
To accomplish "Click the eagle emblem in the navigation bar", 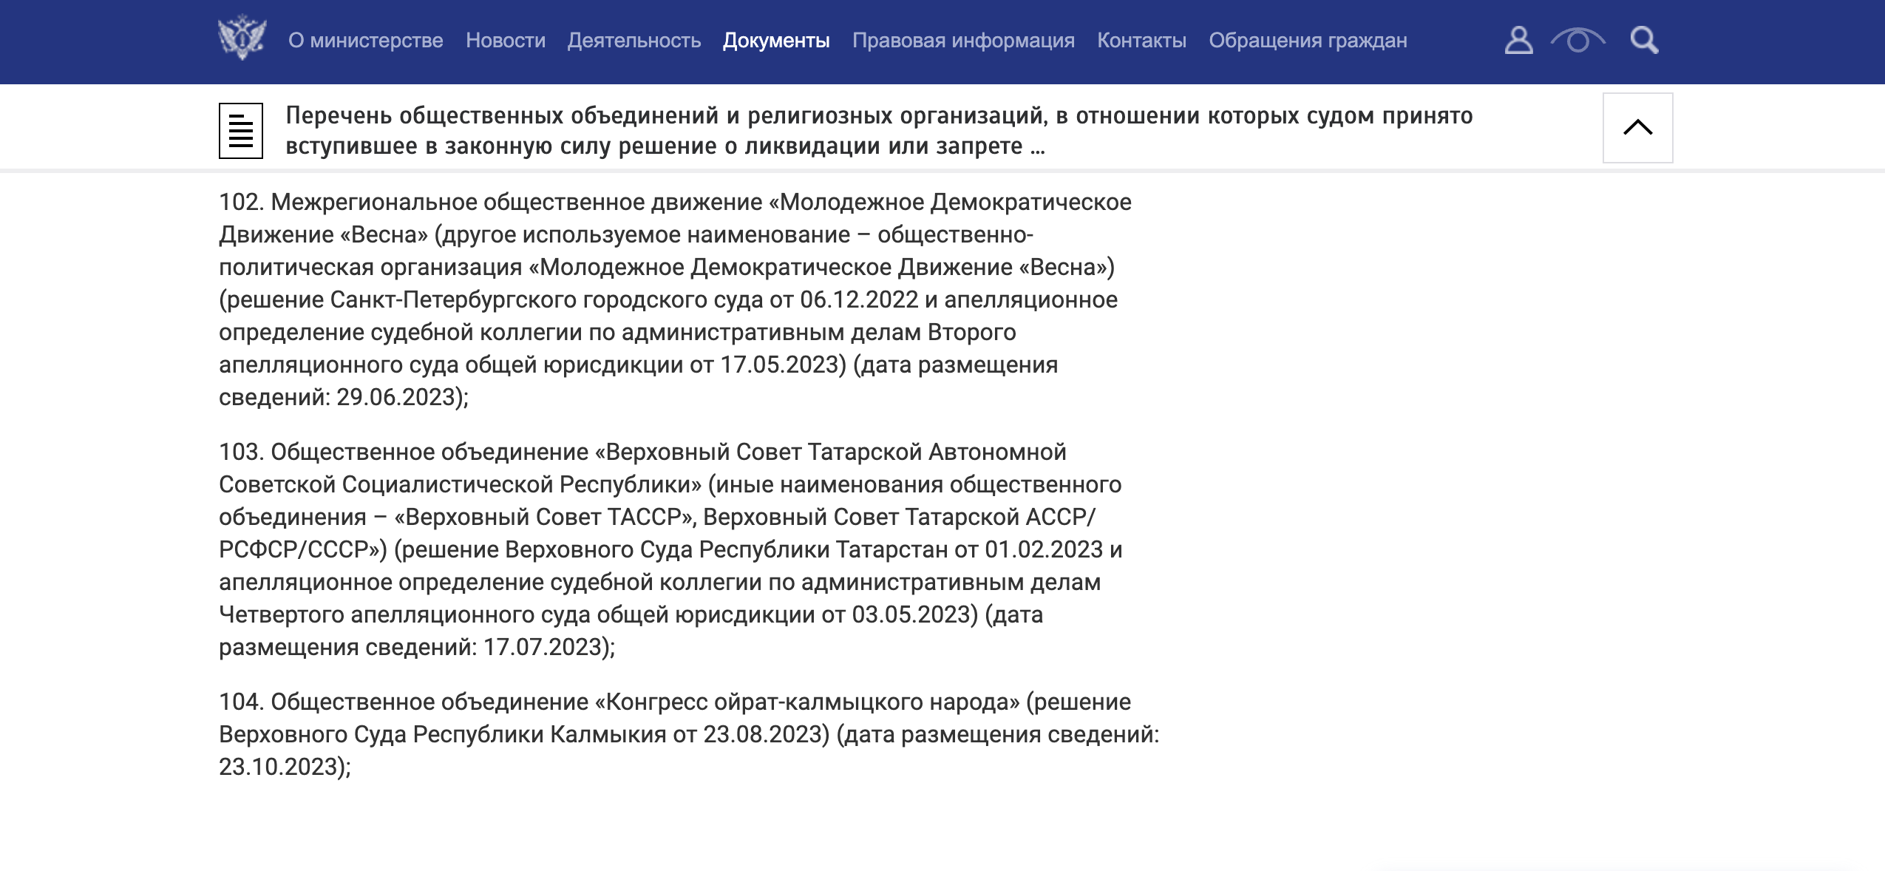I will pyautogui.click(x=242, y=38).
